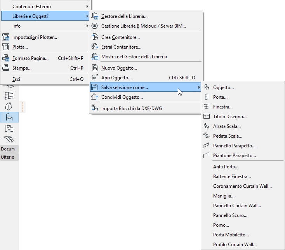Expand the Ulterio toolbox section
285x250 pixels.
click(9, 157)
